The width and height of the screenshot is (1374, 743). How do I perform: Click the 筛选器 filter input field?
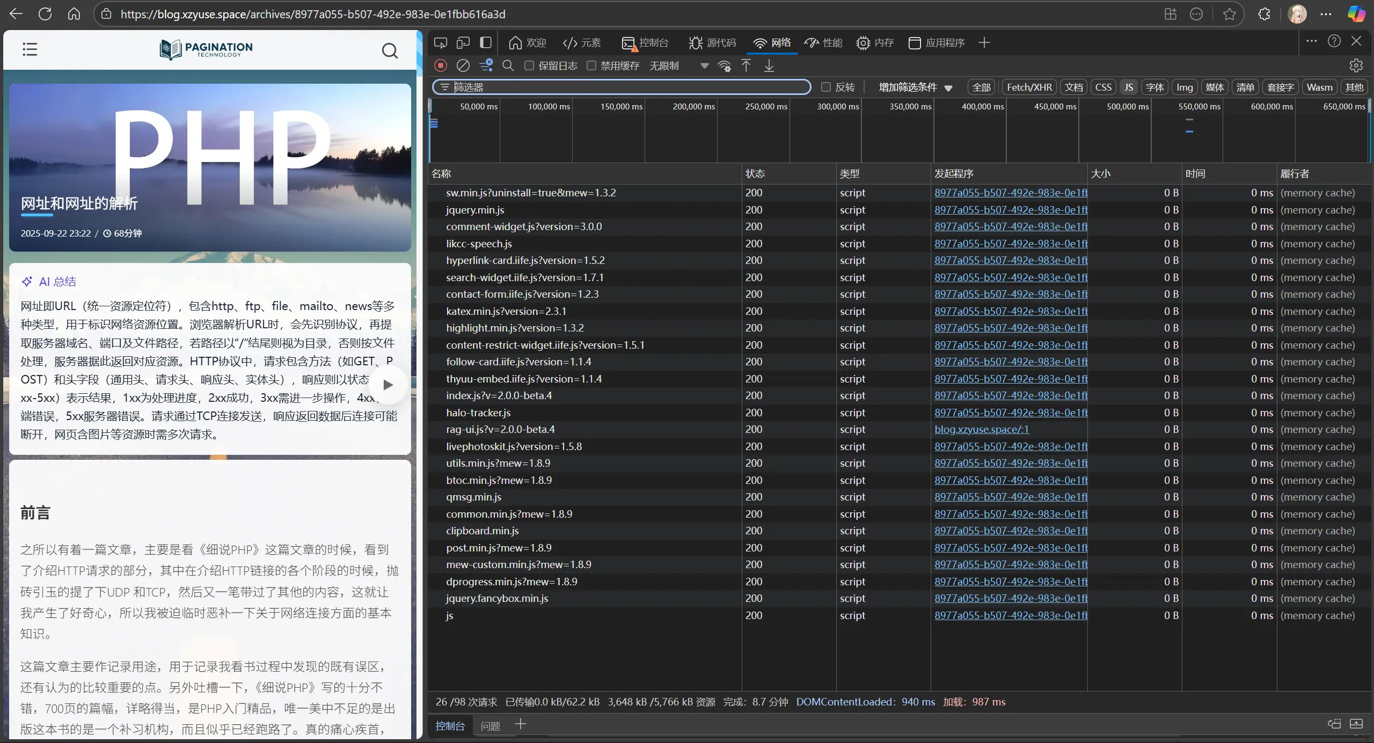click(623, 87)
